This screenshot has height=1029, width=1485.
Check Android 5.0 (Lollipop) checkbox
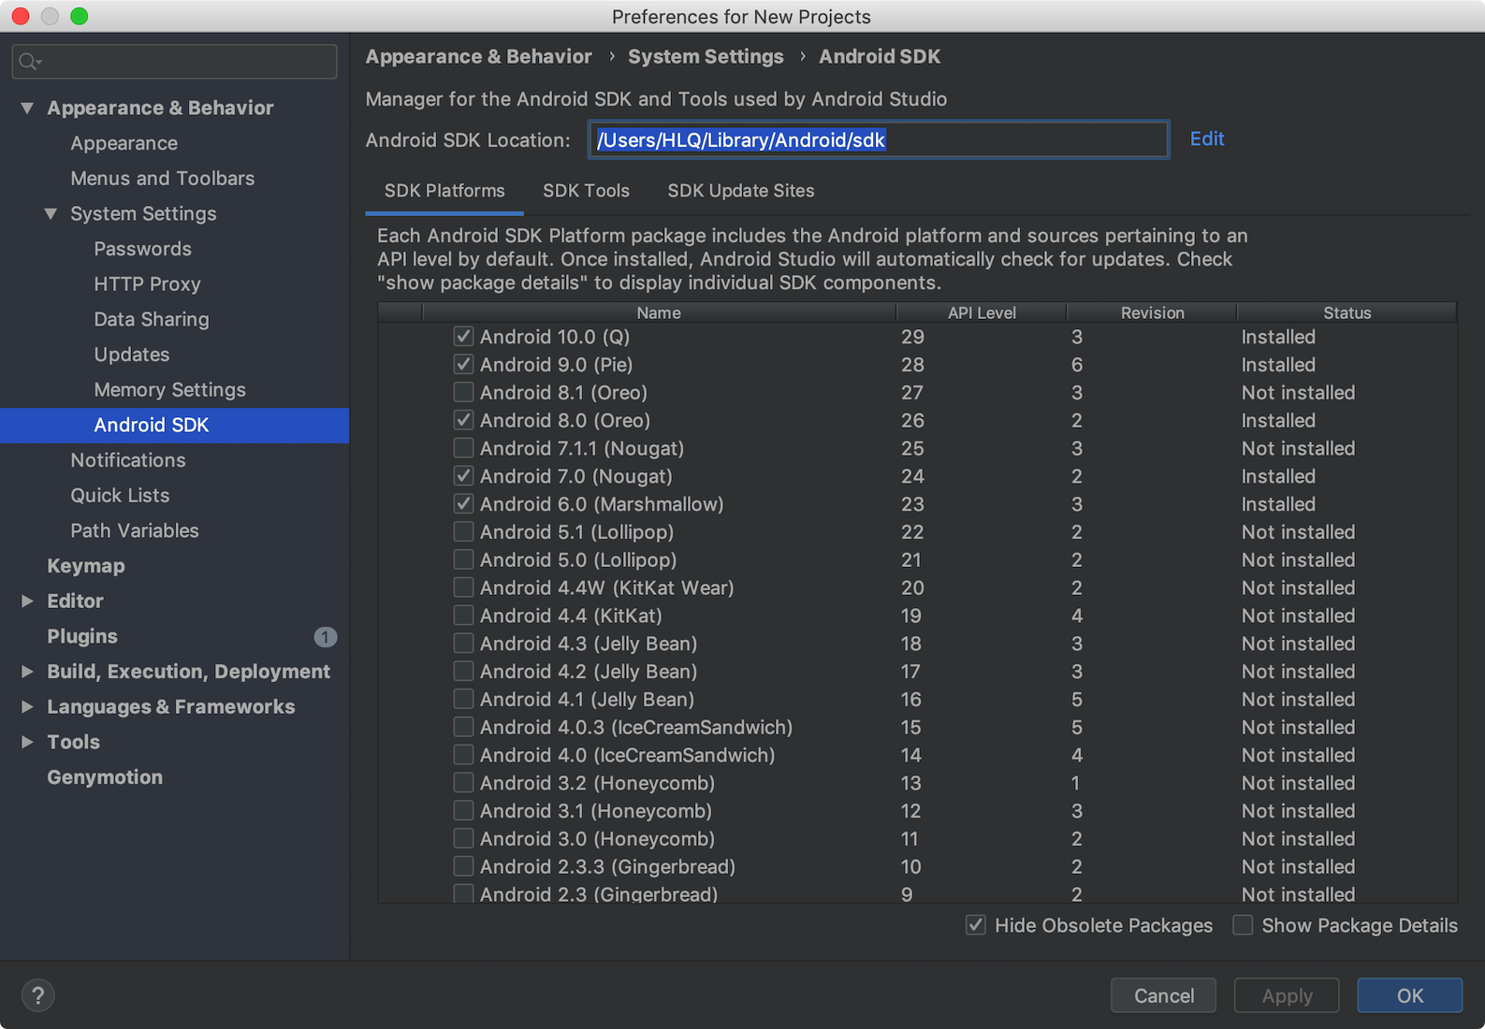point(463,560)
